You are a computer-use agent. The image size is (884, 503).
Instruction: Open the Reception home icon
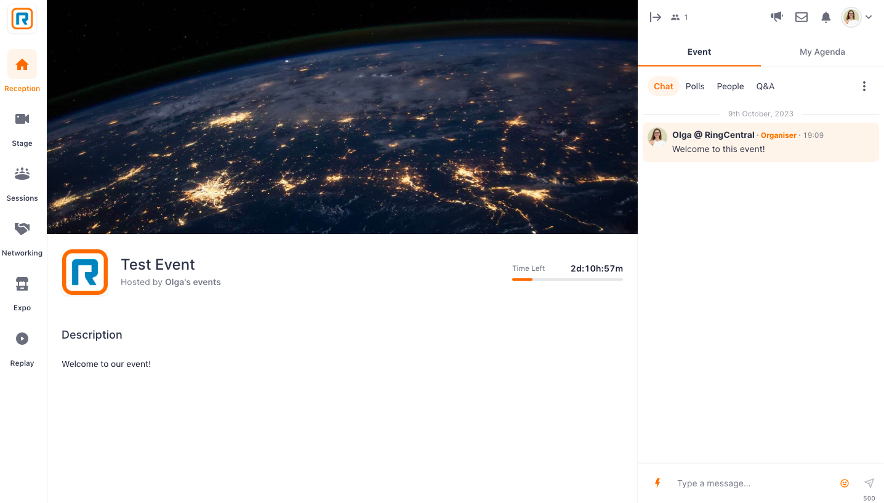point(22,64)
